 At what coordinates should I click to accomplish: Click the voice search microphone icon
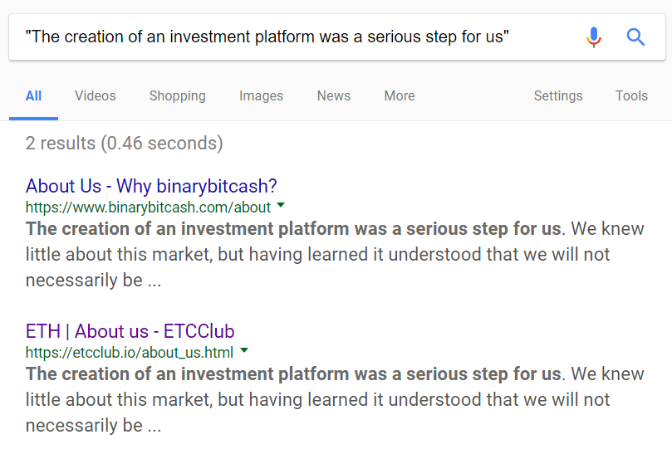coord(594,37)
